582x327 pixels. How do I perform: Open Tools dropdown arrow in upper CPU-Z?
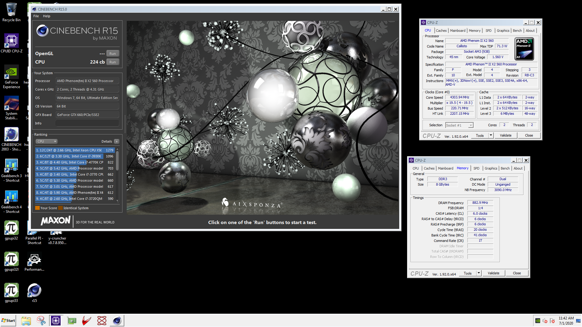pos(491,135)
